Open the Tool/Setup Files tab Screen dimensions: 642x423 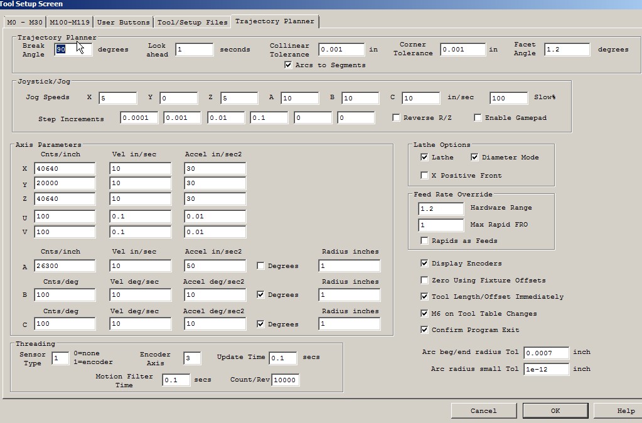pyautogui.click(x=192, y=23)
